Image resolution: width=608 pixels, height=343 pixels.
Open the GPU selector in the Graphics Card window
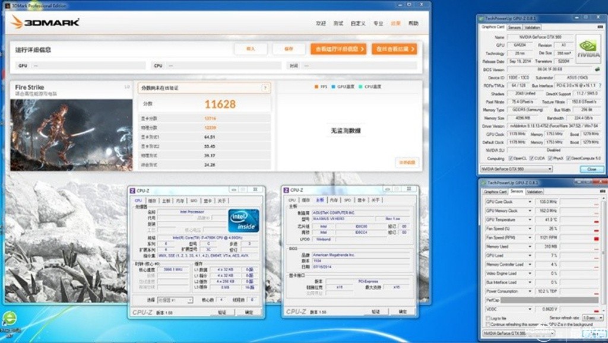tap(516, 169)
